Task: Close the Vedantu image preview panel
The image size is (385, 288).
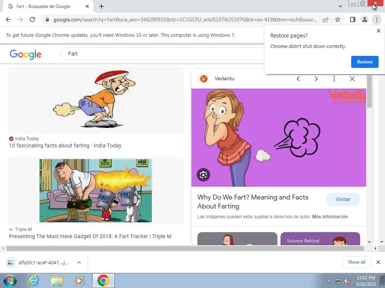Action: [x=352, y=79]
